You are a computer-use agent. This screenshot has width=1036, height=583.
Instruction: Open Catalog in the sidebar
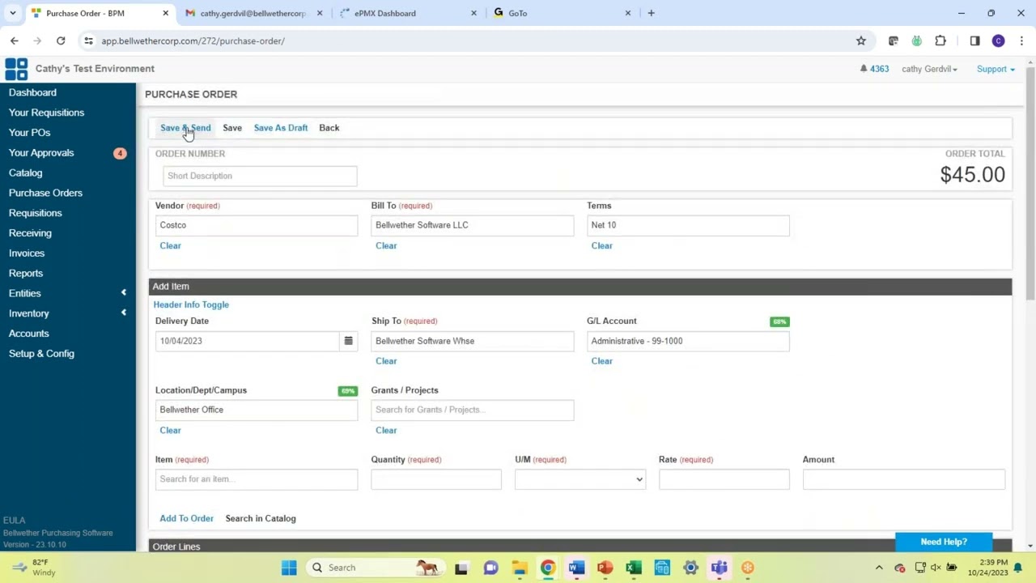coord(25,172)
